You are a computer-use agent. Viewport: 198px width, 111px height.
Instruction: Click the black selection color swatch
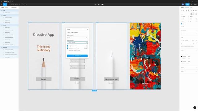(181, 56)
